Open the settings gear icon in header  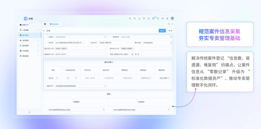point(167,18)
